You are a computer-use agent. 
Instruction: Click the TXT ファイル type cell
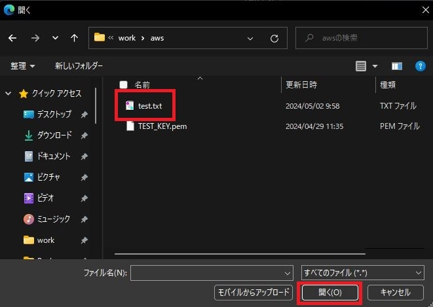(398, 106)
